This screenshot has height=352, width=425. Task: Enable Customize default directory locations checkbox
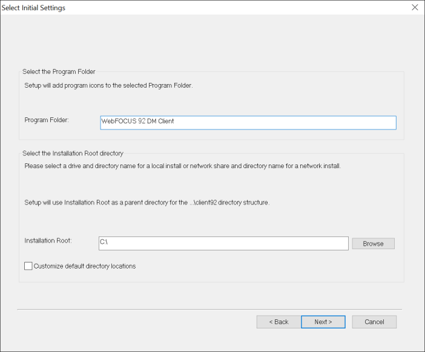click(x=28, y=266)
